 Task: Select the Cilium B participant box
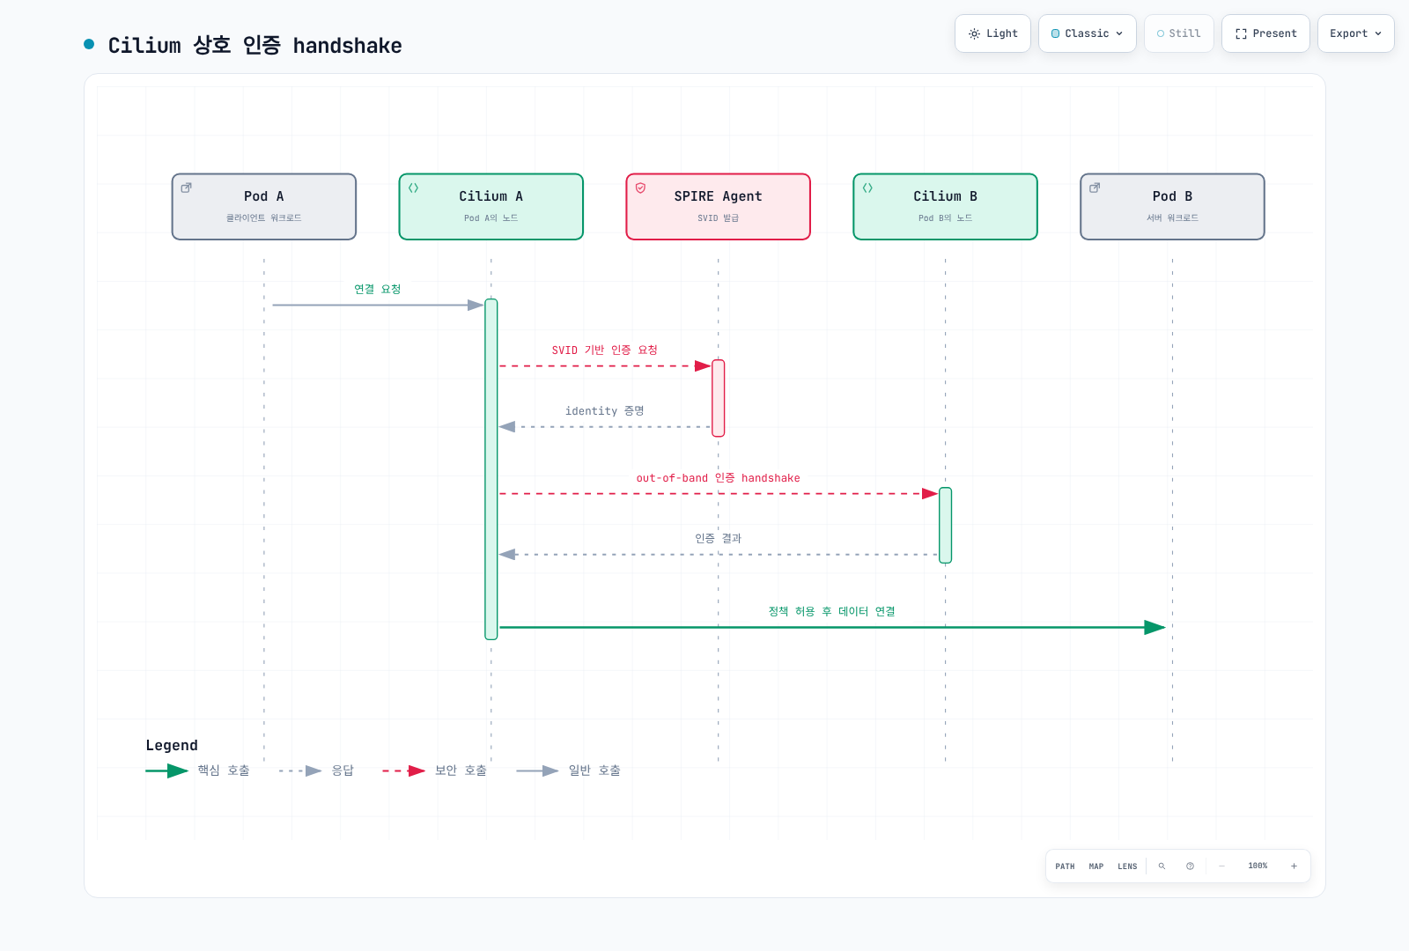tap(946, 207)
